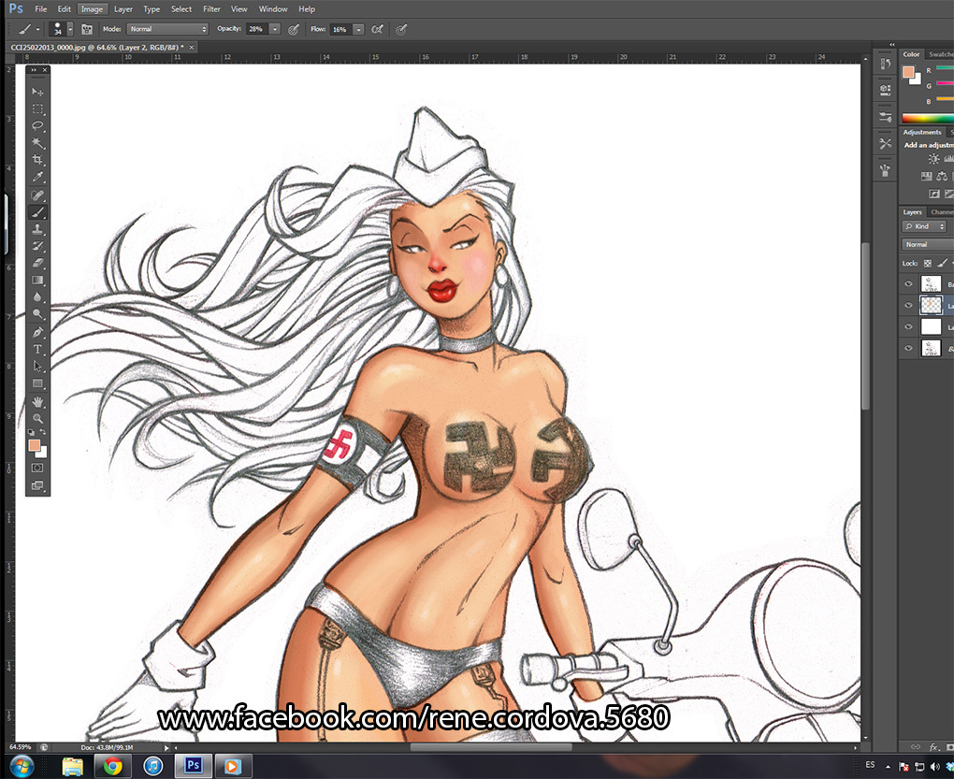Select the Rectangle shape tool
Viewport: 954px width, 779px height.
pos(37,383)
